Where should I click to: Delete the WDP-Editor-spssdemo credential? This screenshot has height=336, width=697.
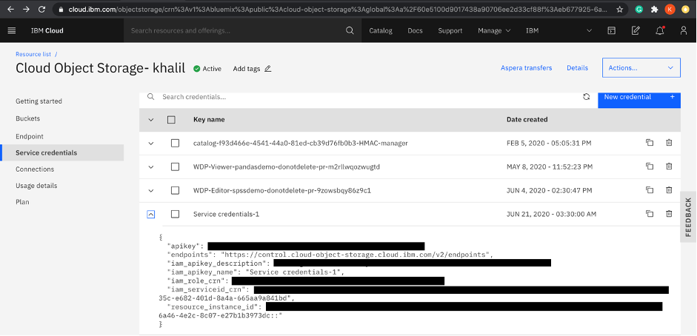[669, 190]
